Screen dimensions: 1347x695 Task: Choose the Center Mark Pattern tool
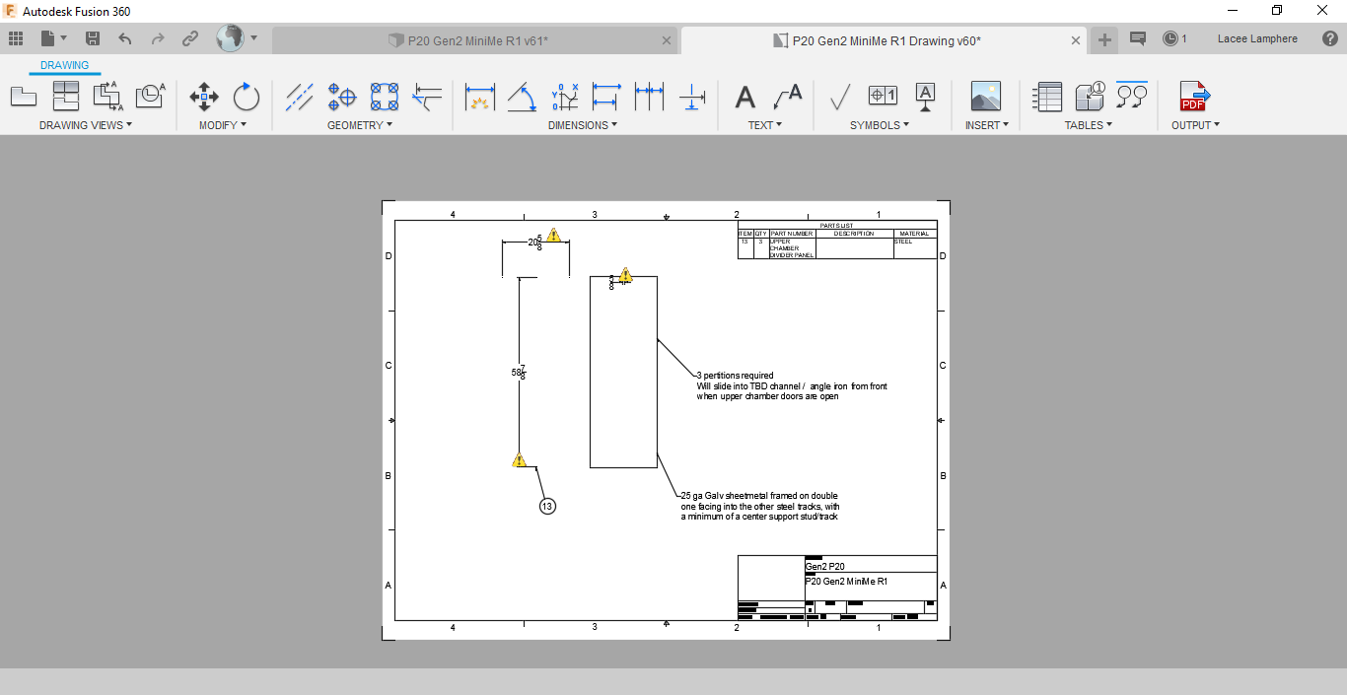pos(385,97)
